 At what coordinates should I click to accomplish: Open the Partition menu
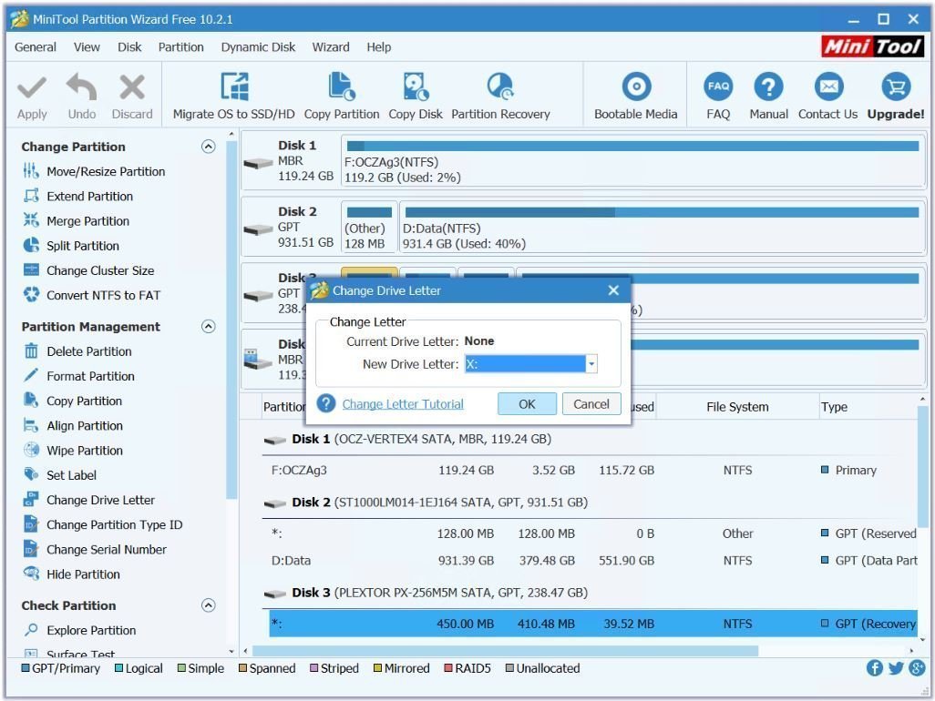pos(180,46)
